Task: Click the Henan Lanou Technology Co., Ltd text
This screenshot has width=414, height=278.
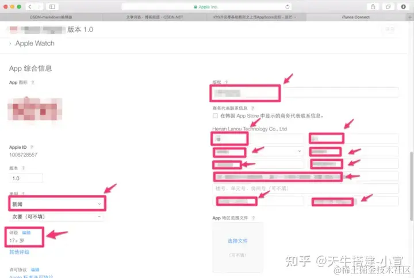Action: (x=250, y=129)
